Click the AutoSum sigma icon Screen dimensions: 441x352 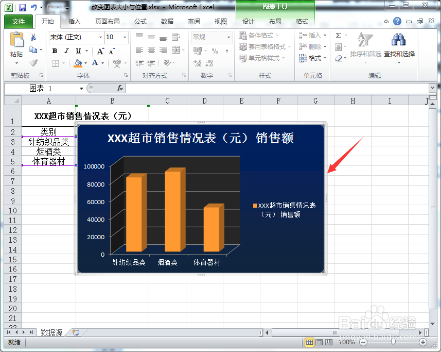coord(339,36)
